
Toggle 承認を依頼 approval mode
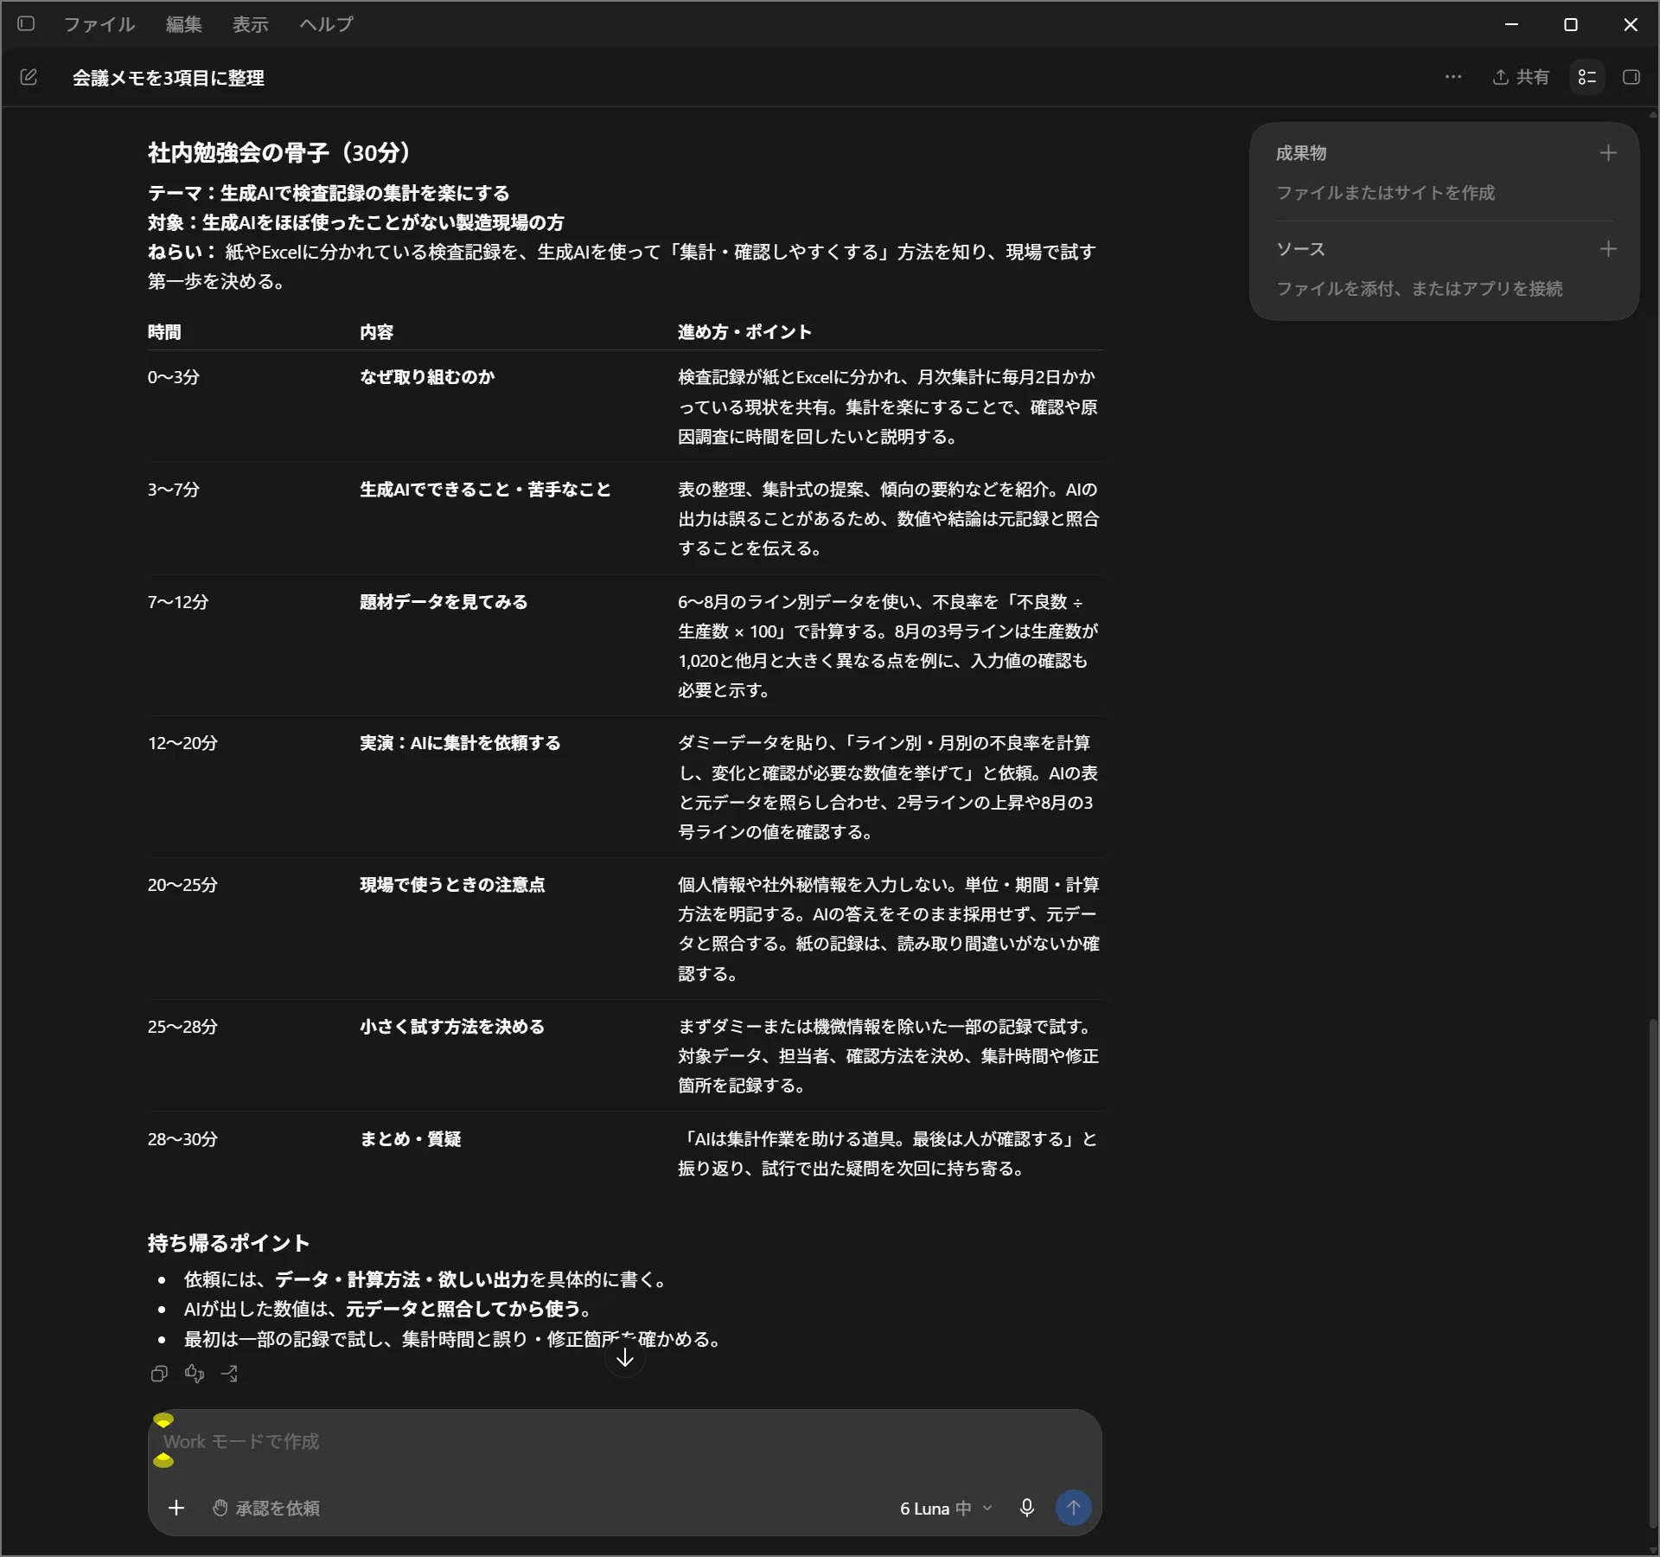pos(266,1508)
